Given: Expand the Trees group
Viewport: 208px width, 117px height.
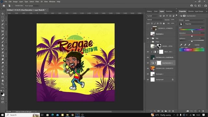Looking at the screenshot, I should tap(151, 42).
